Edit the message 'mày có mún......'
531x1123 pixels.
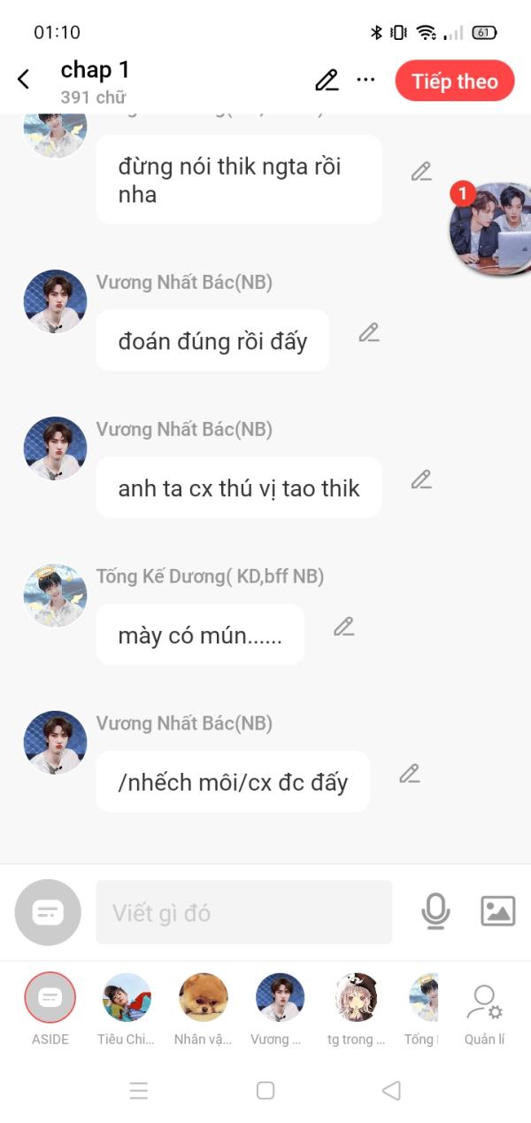[343, 628]
